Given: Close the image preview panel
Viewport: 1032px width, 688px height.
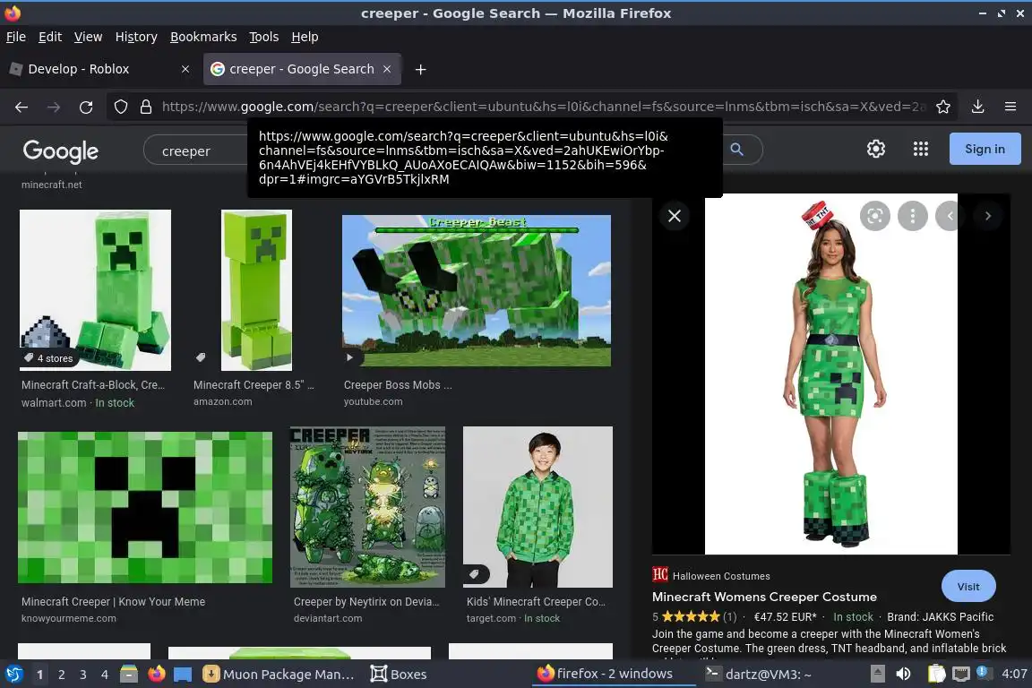Looking at the screenshot, I should (674, 216).
